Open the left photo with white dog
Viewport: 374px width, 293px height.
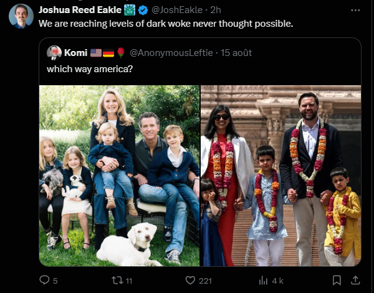pos(119,175)
